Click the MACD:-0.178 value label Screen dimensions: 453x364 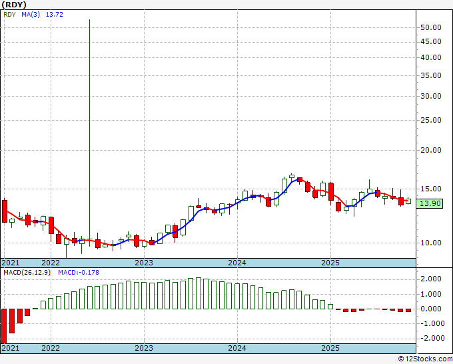pyautogui.click(x=79, y=273)
